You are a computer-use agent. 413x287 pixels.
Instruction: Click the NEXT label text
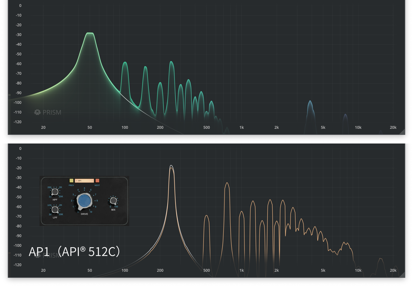coord(97,185)
